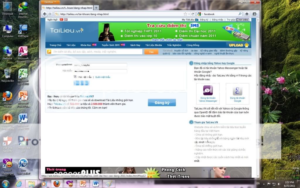The height and width of the screenshot is (188, 300).
Task: Select the Mozilla Firefox desktop shortcut
Action: (8, 99)
